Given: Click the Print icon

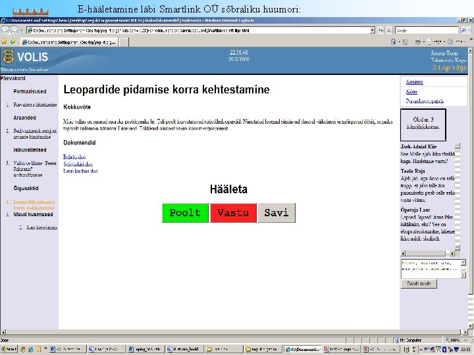Looking at the screenshot, I should pos(418,41).
